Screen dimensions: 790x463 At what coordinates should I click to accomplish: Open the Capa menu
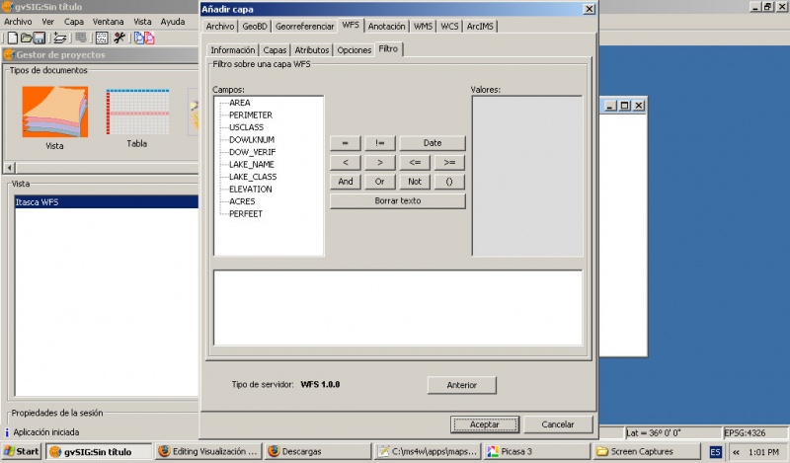(74, 21)
